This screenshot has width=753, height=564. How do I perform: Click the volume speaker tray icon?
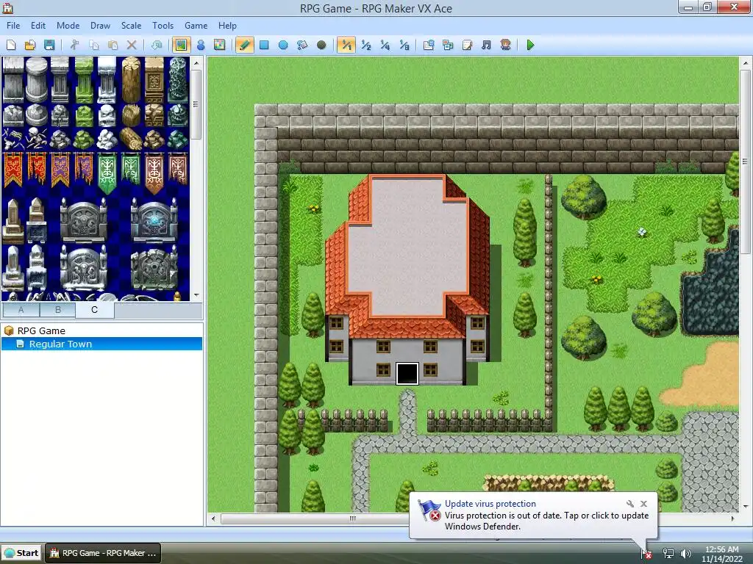[x=686, y=554]
